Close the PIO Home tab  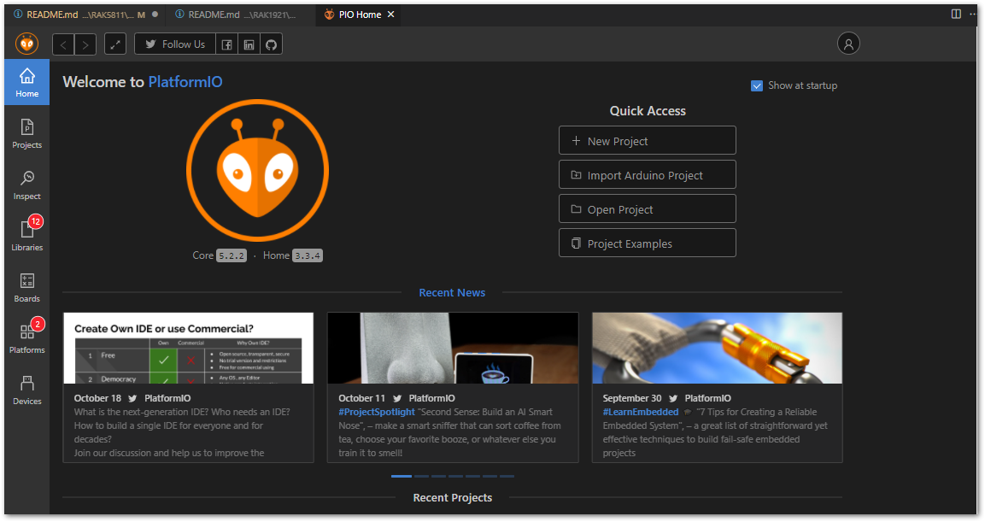pos(390,15)
